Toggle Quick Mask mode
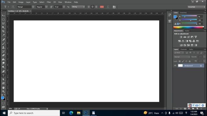207x116 pixels. click(3, 103)
